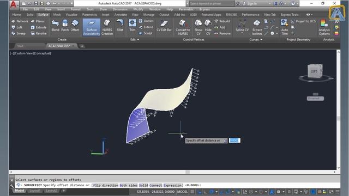The height and width of the screenshot is (196, 349).
Task: Switch to the Start file tab
Action: [20, 46]
